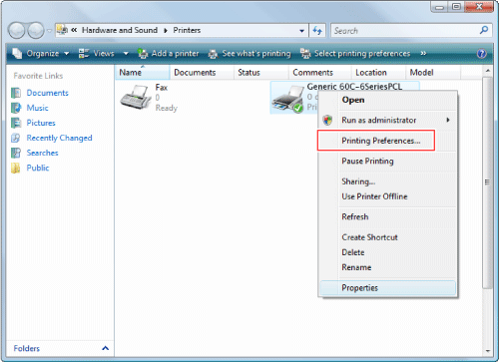Click Add a printer
The image size is (499, 362).
pos(169,54)
